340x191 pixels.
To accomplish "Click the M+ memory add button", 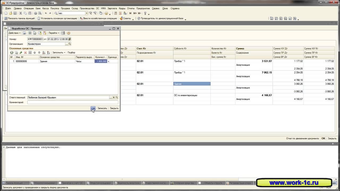I will 135,13.
